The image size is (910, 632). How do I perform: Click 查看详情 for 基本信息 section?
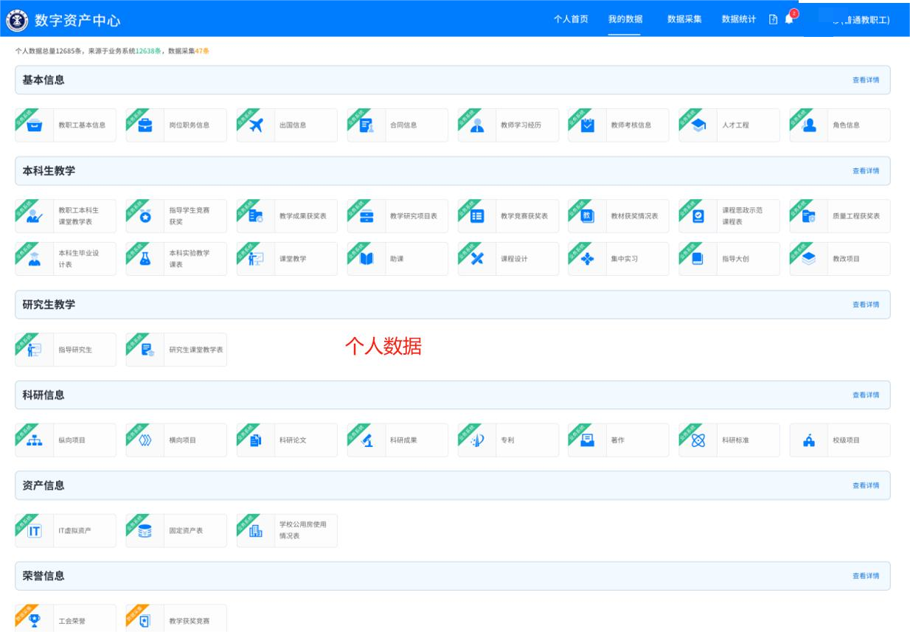pyautogui.click(x=865, y=80)
